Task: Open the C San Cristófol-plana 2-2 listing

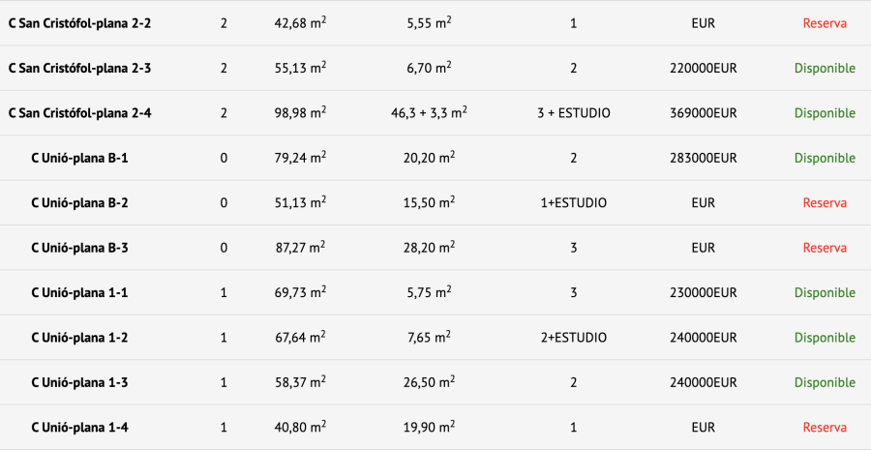Action: click(x=79, y=23)
